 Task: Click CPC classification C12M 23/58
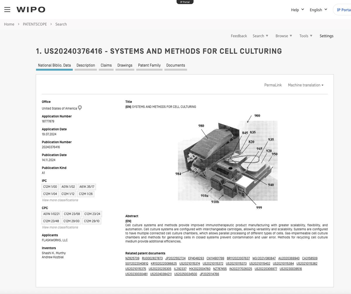(x=72, y=214)
